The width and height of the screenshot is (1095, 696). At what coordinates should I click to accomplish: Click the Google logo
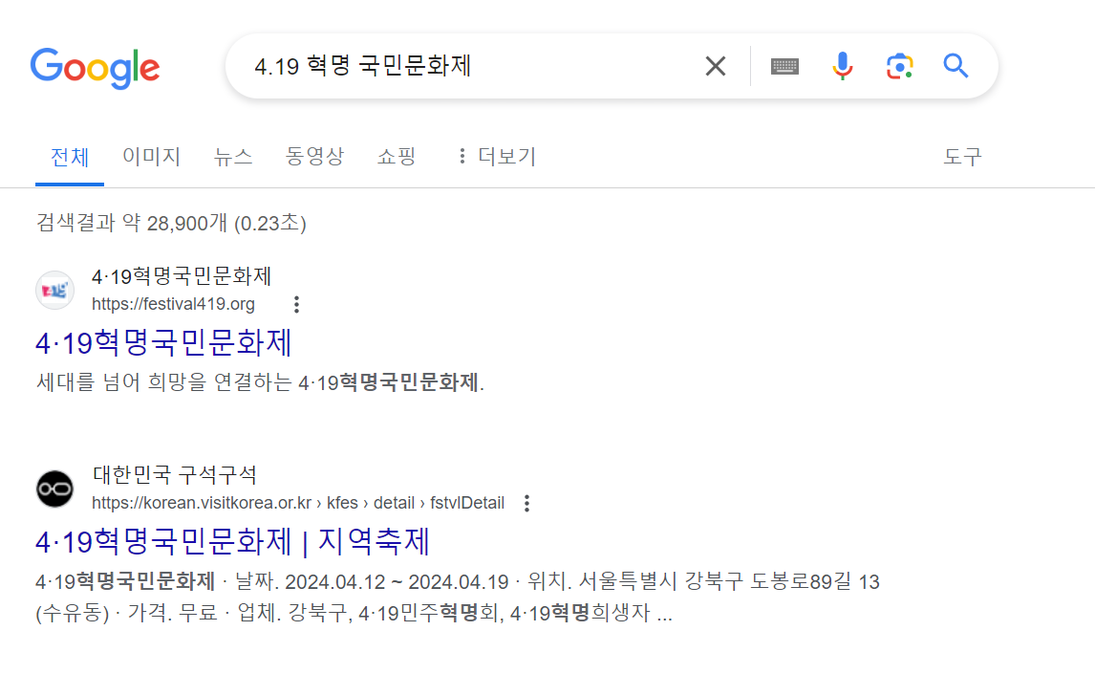pyautogui.click(x=95, y=68)
